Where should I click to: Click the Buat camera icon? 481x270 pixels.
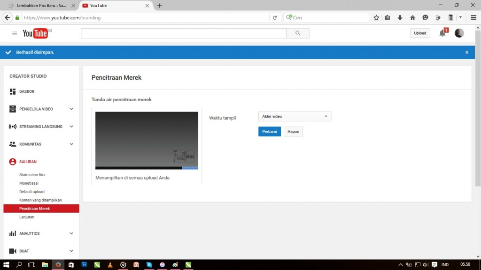pos(13,251)
